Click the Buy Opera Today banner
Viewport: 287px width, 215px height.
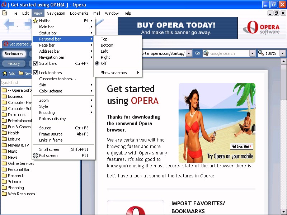click(x=178, y=28)
